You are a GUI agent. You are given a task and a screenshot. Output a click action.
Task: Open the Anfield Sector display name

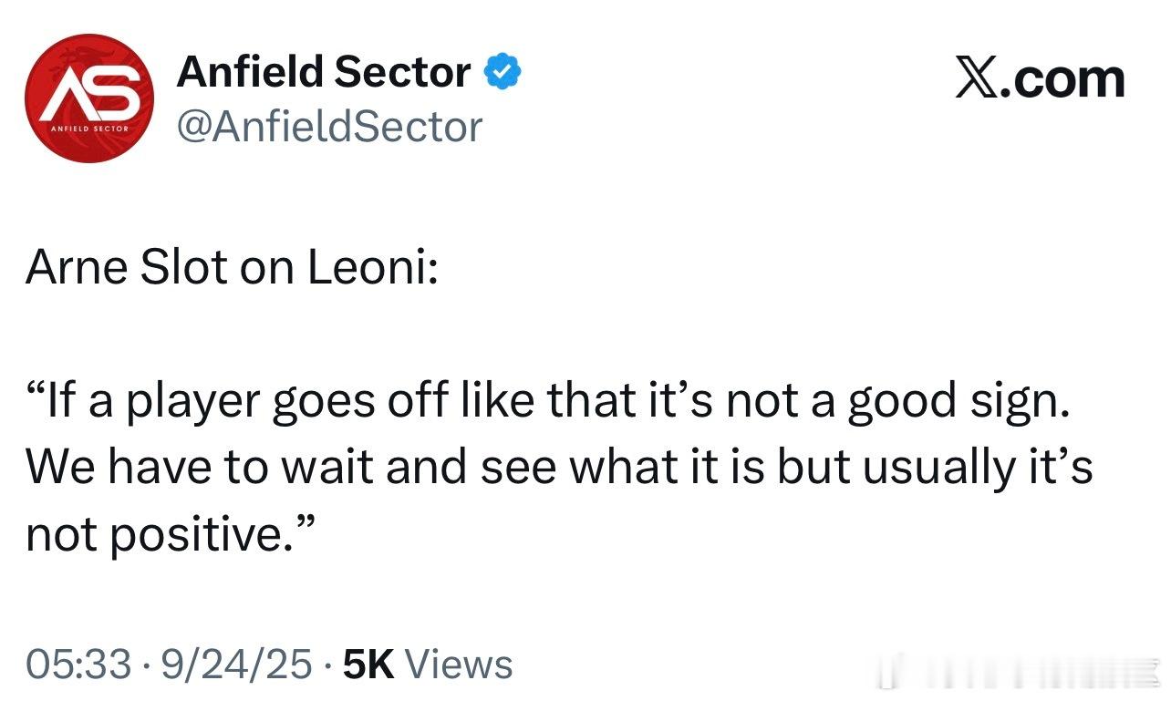[x=324, y=72]
